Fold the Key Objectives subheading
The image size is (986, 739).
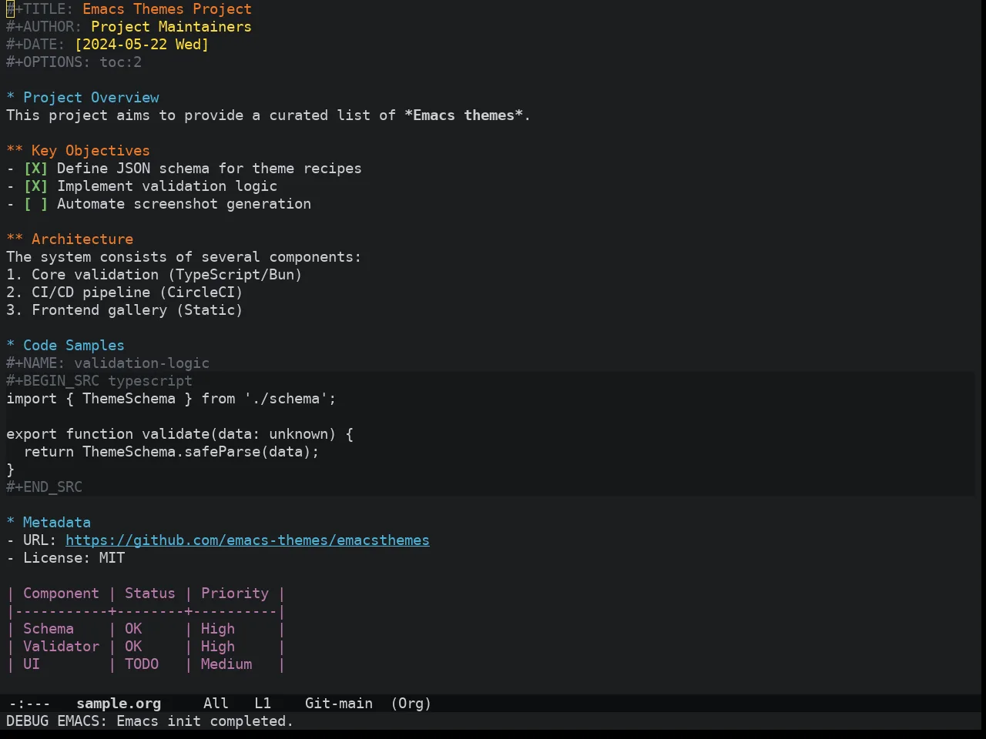click(x=78, y=151)
